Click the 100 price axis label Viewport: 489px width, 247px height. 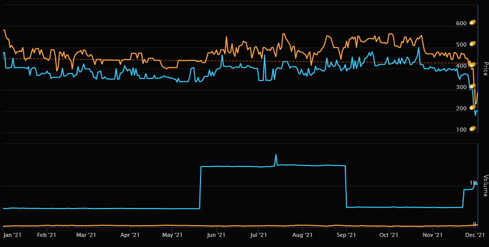(461, 130)
